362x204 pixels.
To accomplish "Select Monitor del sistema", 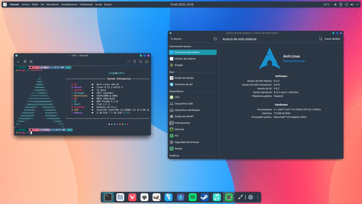I will [192, 59].
